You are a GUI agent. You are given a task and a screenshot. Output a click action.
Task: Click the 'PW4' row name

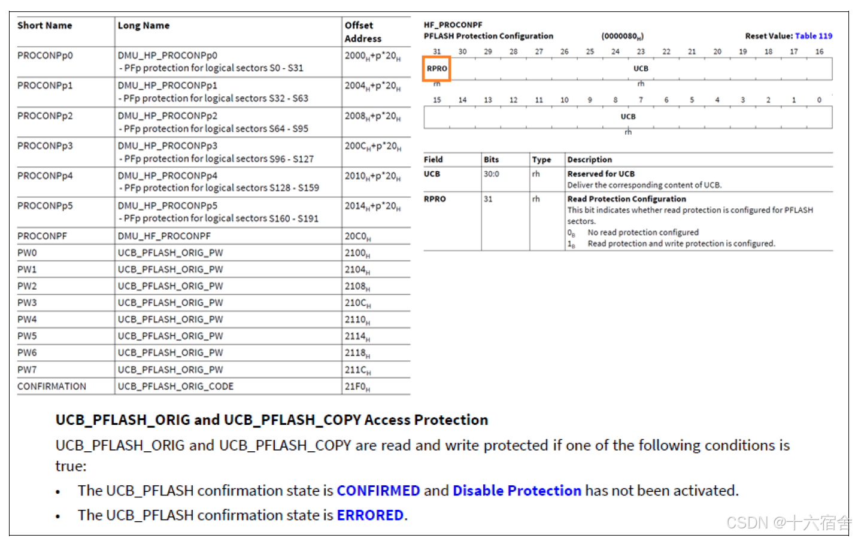[27, 320]
